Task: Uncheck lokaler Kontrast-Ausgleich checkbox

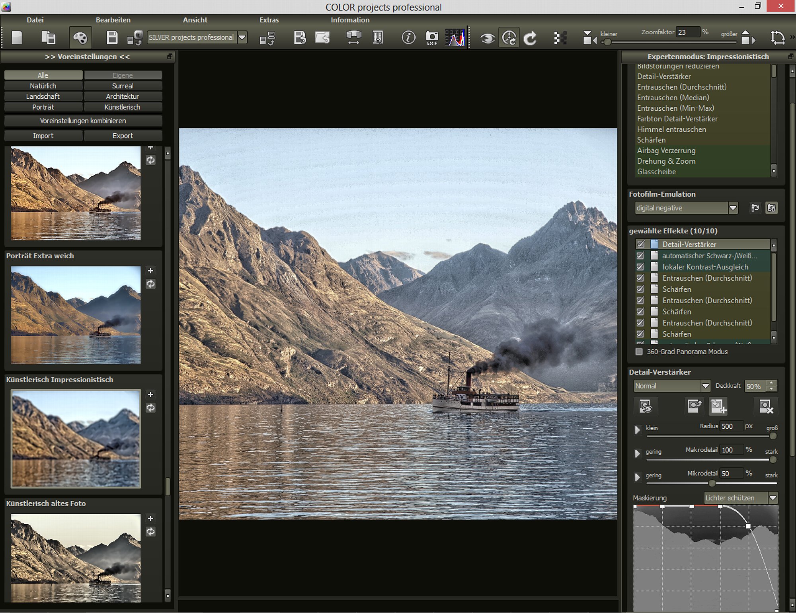Action: pos(640,266)
